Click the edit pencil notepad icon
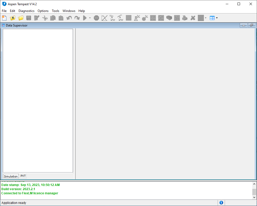The width and height of the screenshot is (257, 206). 37,18
